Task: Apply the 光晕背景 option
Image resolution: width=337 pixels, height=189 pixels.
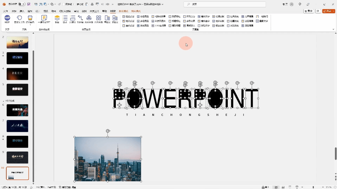Action: pos(247,16)
